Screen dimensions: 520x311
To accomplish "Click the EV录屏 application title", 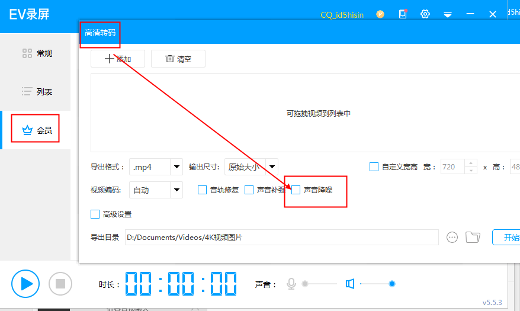I will click(29, 14).
